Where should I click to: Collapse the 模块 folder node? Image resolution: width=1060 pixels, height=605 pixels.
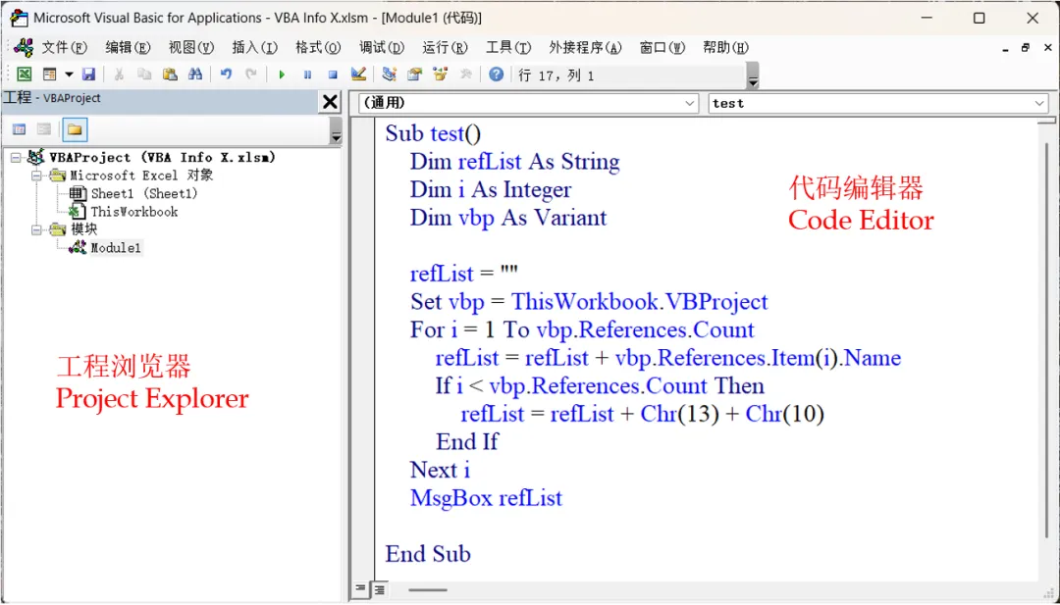(37, 230)
